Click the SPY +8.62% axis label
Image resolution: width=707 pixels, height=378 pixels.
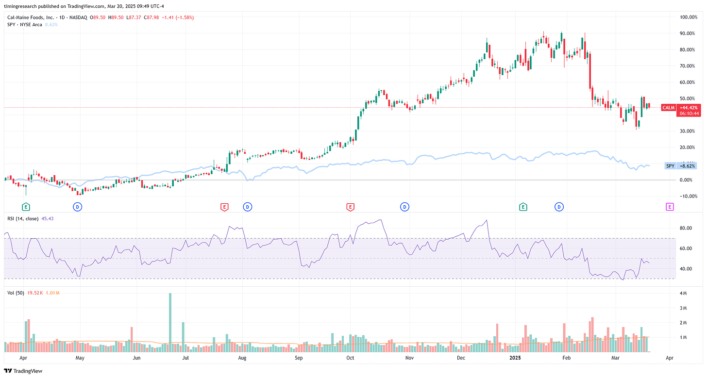(x=680, y=166)
